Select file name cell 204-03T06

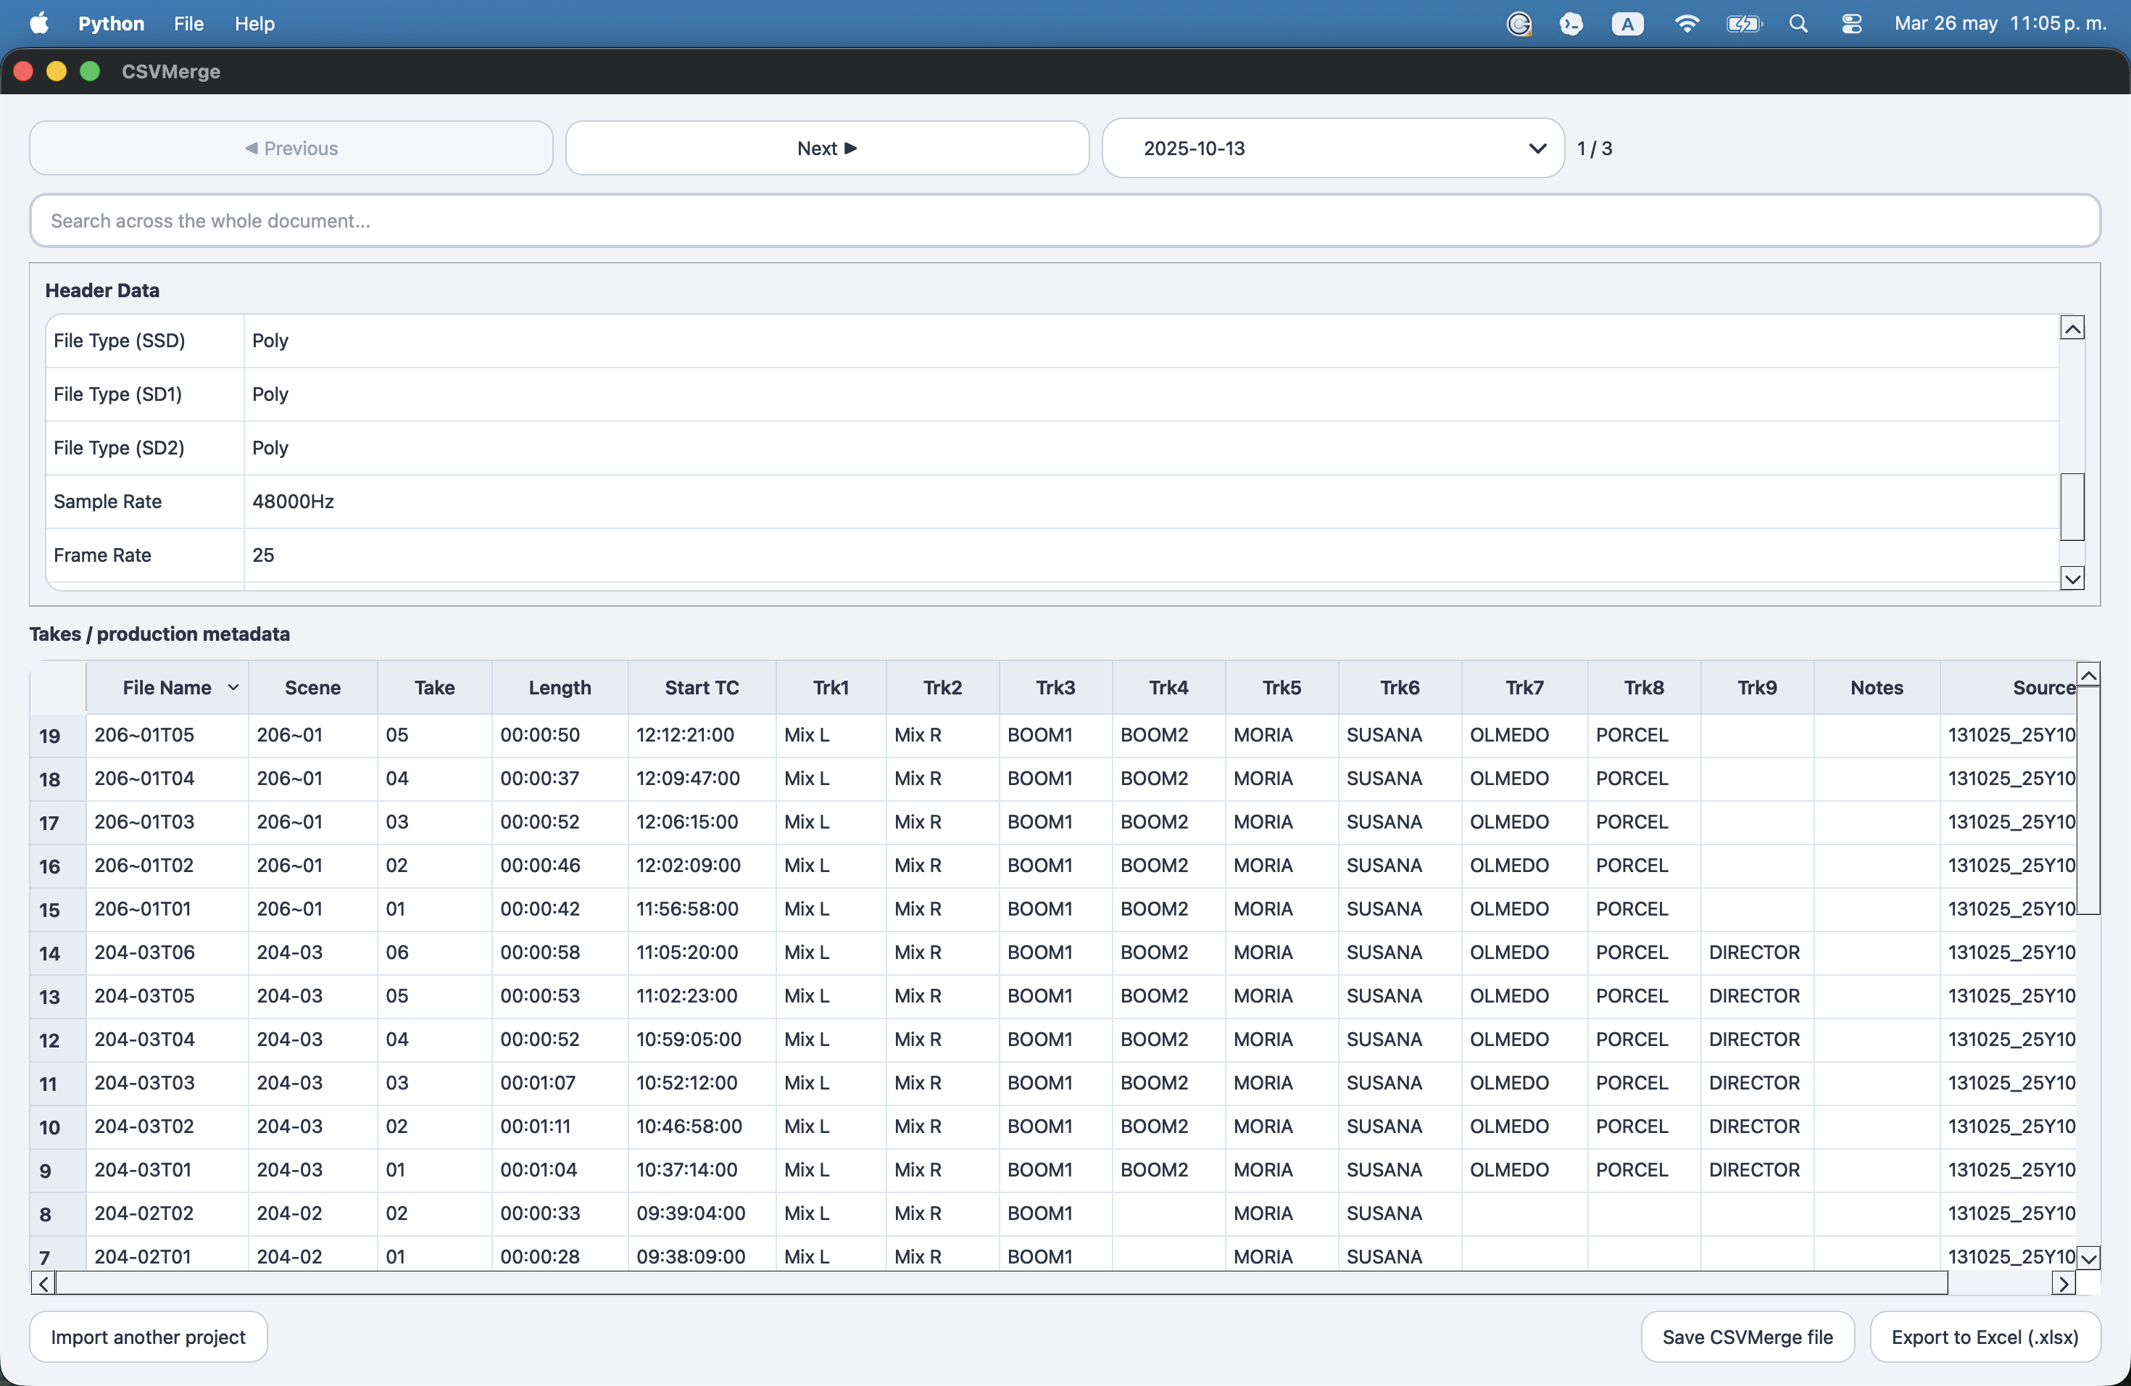[167, 953]
